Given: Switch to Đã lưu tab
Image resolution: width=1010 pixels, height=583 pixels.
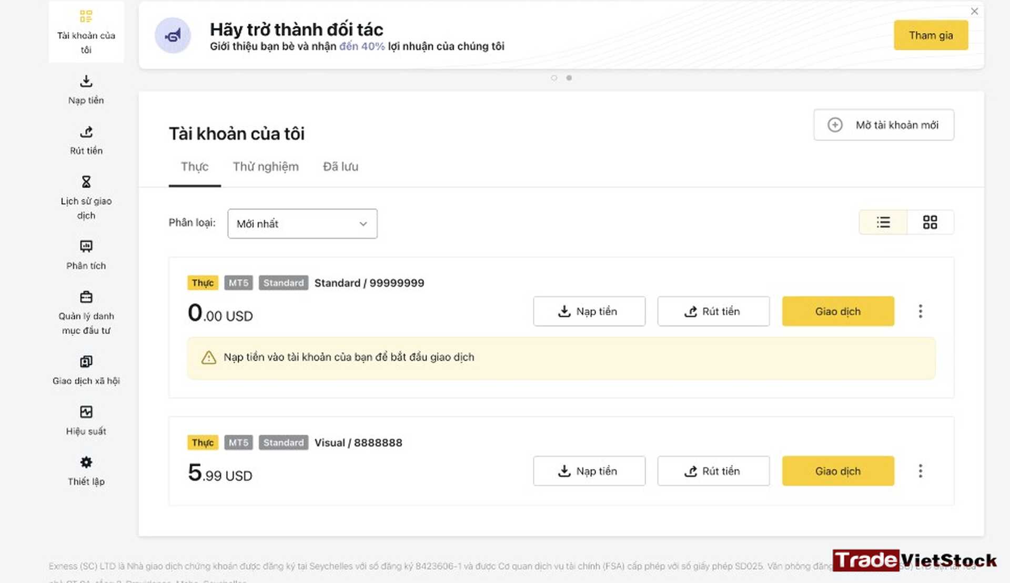Looking at the screenshot, I should coord(340,167).
